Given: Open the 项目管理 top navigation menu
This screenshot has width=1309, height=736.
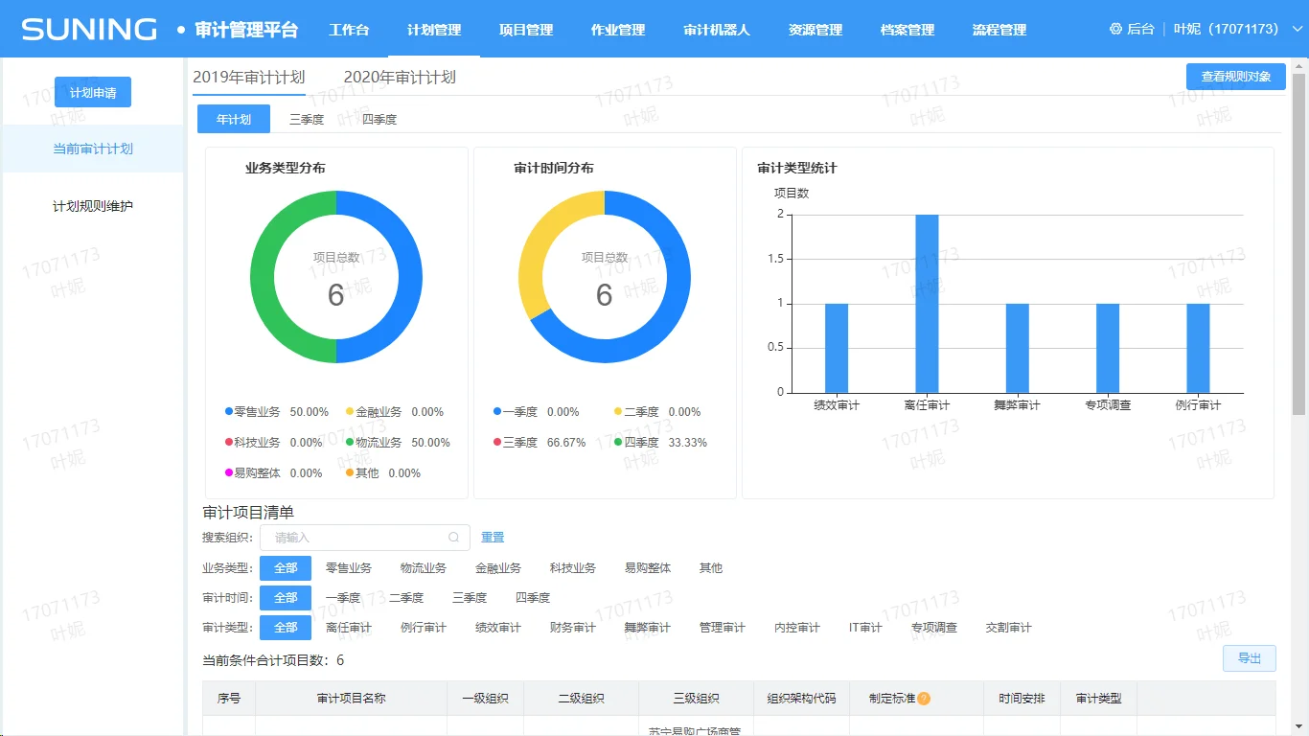Looking at the screenshot, I should click(x=526, y=30).
